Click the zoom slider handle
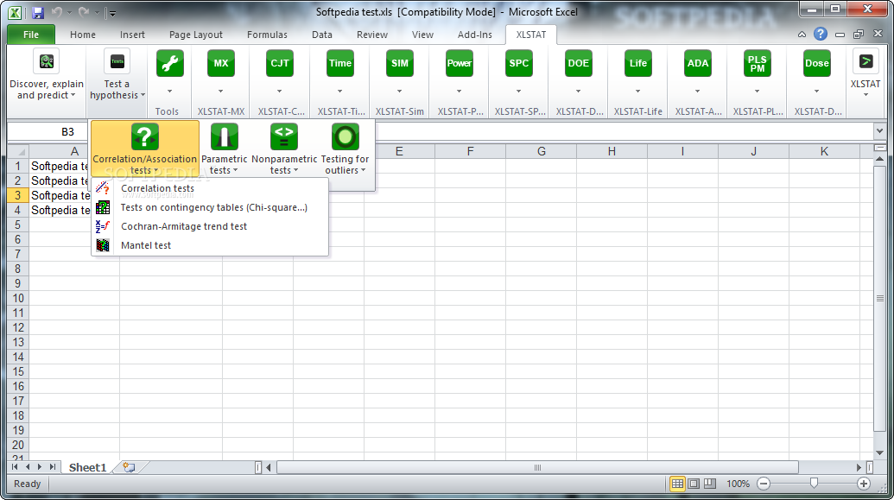This screenshot has width=894, height=500. point(814,484)
